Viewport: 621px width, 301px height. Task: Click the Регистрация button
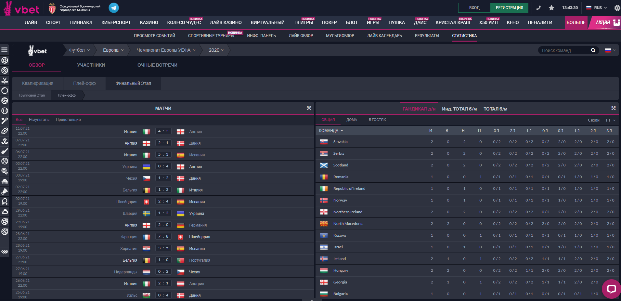point(509,8)
